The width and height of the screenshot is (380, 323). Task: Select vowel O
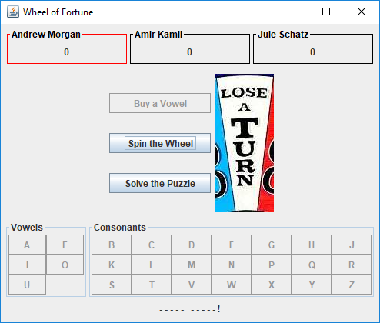point(65,265)
